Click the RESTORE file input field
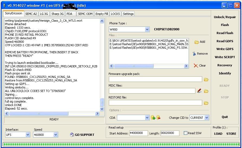This screenshot has height=148, width=242. click(155, 103)
